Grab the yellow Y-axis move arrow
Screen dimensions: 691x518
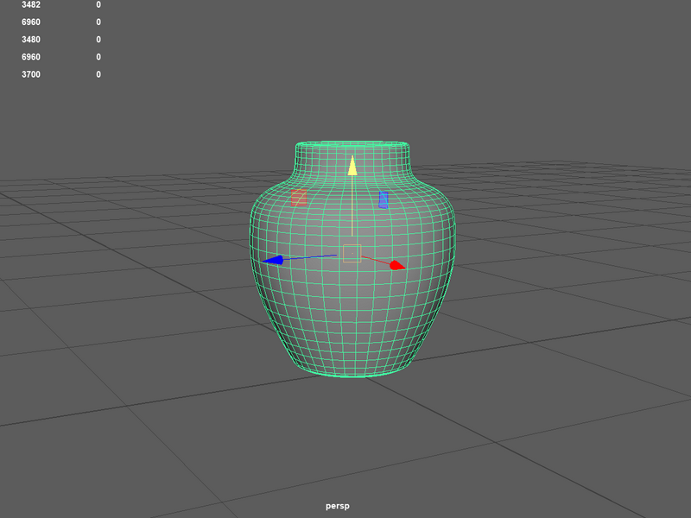click(352, 166)
